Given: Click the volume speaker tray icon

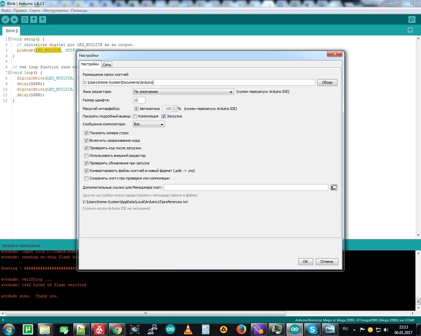Looking at the screenshot, I should (x=386, y=330).
